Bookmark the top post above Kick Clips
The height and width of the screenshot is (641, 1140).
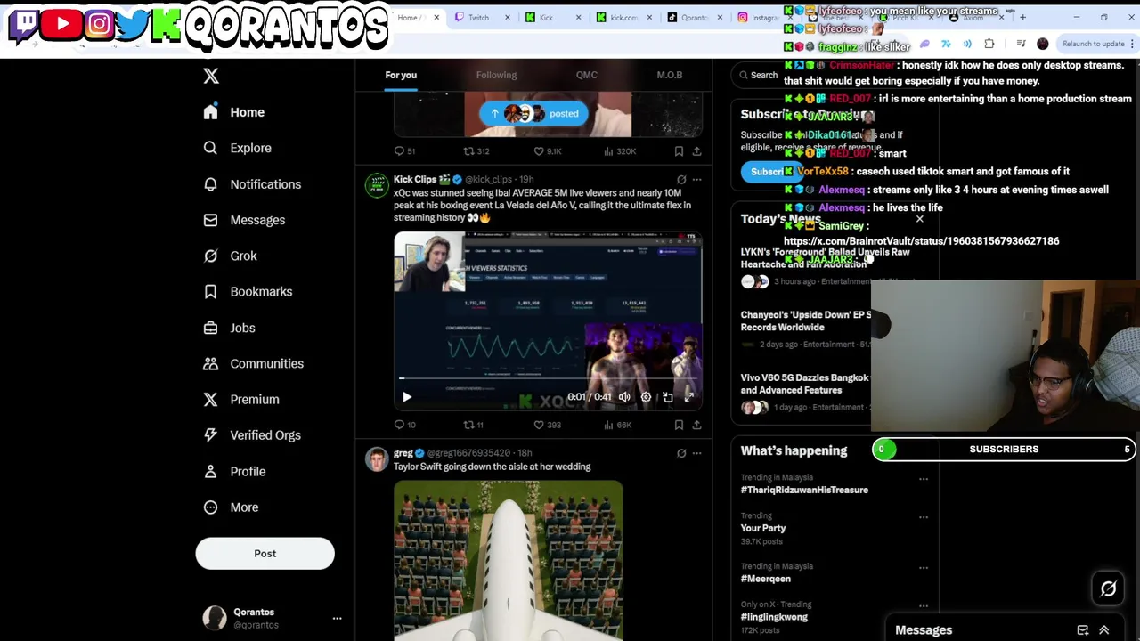tap(679, 151)
